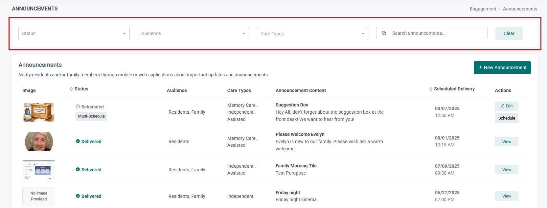This screenshot has width=547, height=208.
Task: Sort the table by Status column
Action: click(79, 89)
